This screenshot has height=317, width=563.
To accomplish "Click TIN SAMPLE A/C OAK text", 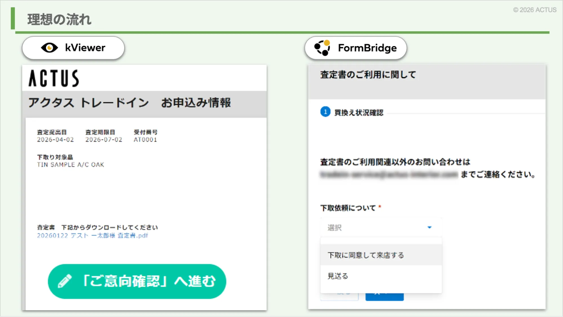I will (70, 165).
